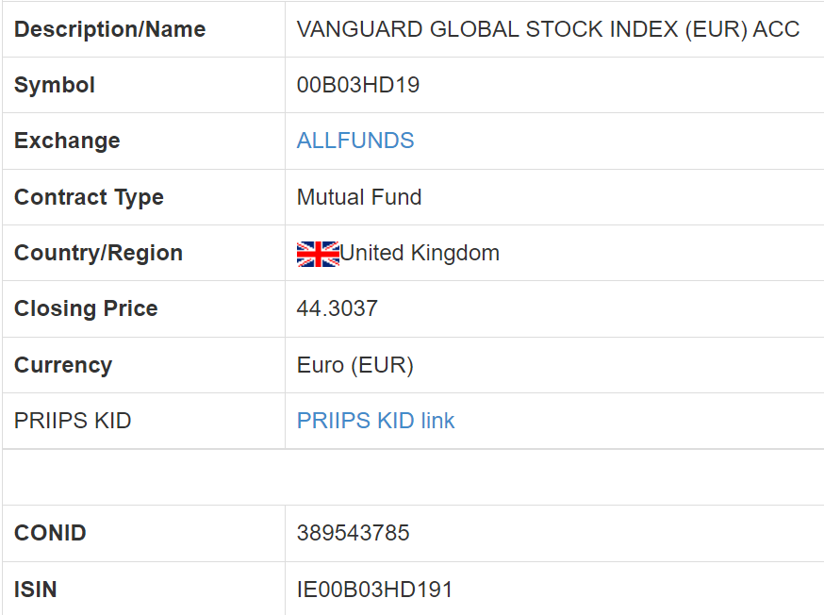Screen dimensions: 824x615
Task: Click the symbol value 00B03HD19
Action: click(358, 85)
